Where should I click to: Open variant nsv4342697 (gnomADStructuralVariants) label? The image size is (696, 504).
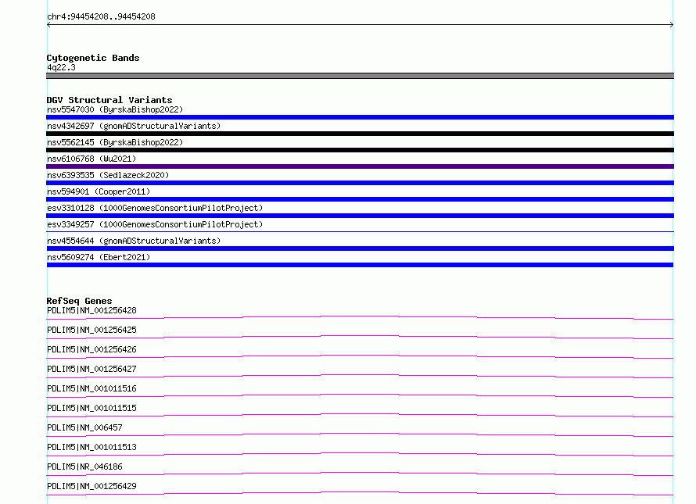pyautogui.click(x=134, y=126)
